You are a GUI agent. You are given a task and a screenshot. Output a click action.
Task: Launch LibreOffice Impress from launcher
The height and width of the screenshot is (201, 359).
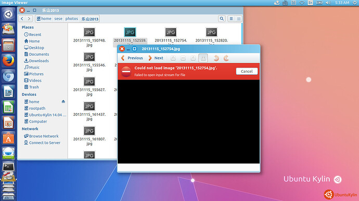pyautogui.click(x=8, y=123)
